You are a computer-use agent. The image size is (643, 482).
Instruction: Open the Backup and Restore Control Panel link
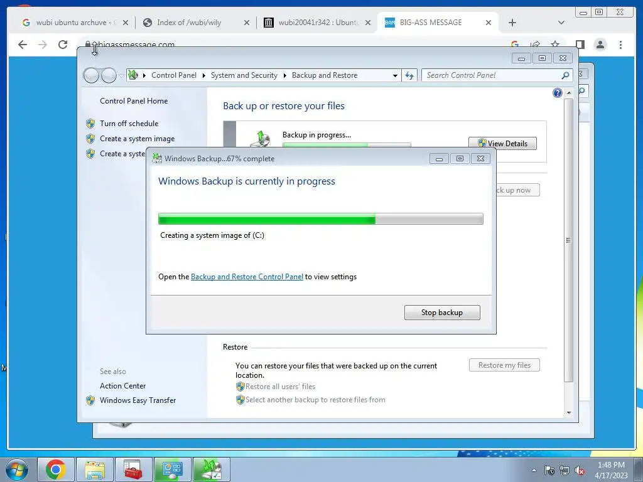247,277
